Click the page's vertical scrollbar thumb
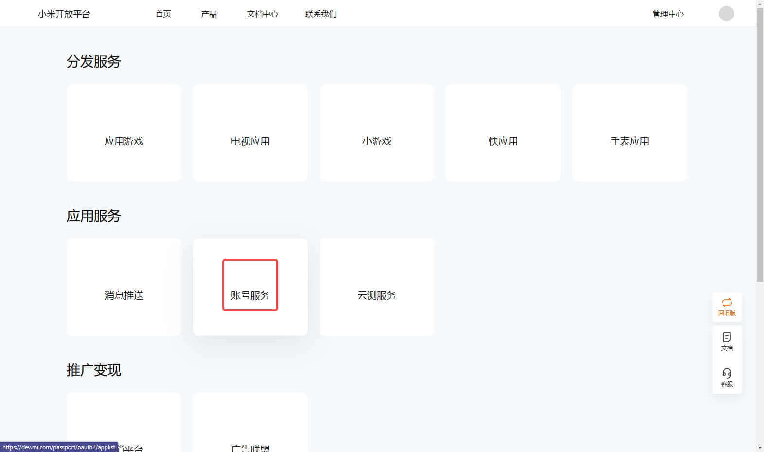Viewport: 764px width, 452px height. coord(760,146)
